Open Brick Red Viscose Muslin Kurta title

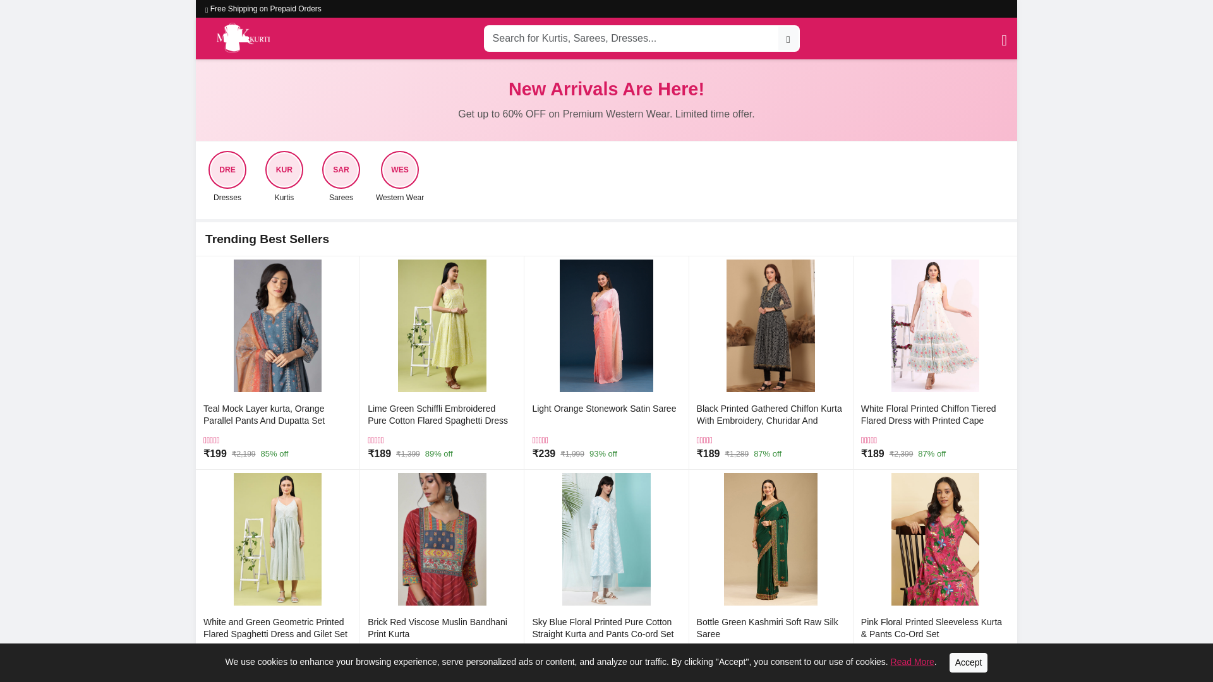[x=437, y=628]
